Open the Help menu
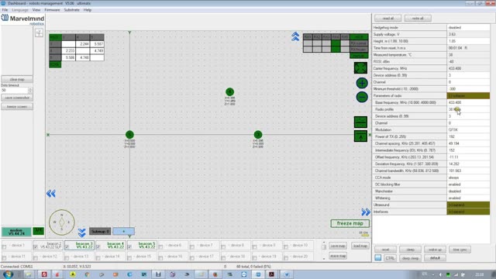 tap(88, 10)
